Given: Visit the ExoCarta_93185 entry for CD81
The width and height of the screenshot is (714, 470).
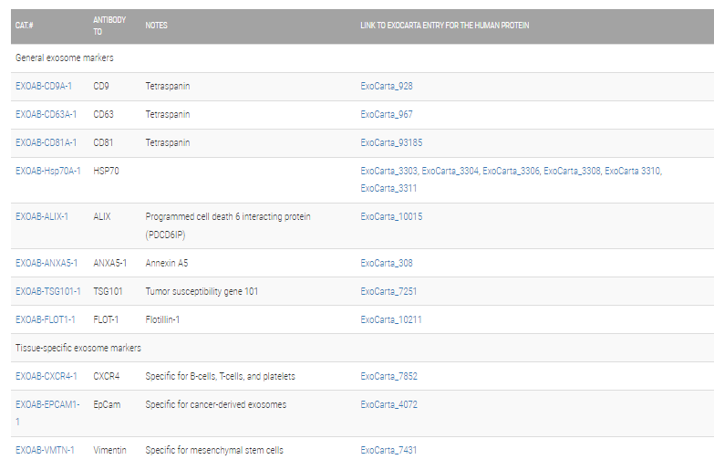Looking at the screenshot, I should 391,143.
